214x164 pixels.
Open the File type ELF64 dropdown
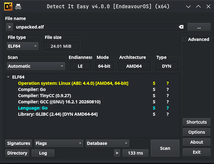tap(23, 46)
